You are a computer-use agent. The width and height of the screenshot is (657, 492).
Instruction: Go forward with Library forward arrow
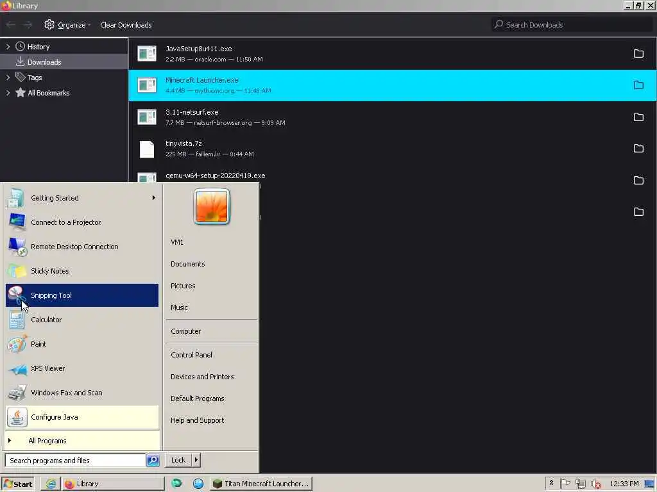(28, 25)
